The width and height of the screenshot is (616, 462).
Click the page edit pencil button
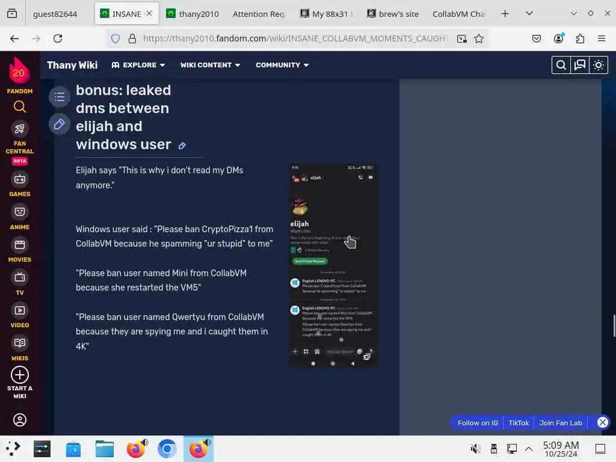coord(60,125)
